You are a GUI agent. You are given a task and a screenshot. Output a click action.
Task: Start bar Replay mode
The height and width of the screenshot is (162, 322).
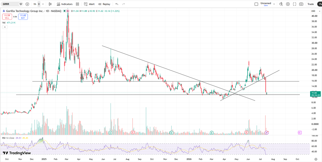pyautogui.click(x=104, y=4)
